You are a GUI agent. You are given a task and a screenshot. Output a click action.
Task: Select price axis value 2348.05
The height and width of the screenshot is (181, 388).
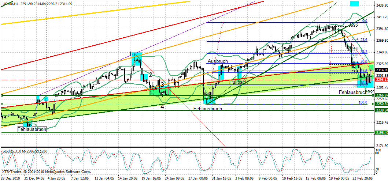(x=381, y=52)
